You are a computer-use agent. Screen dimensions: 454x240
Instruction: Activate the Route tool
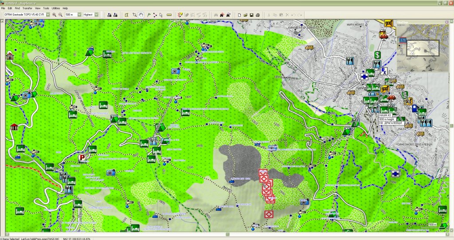[155, 15]
